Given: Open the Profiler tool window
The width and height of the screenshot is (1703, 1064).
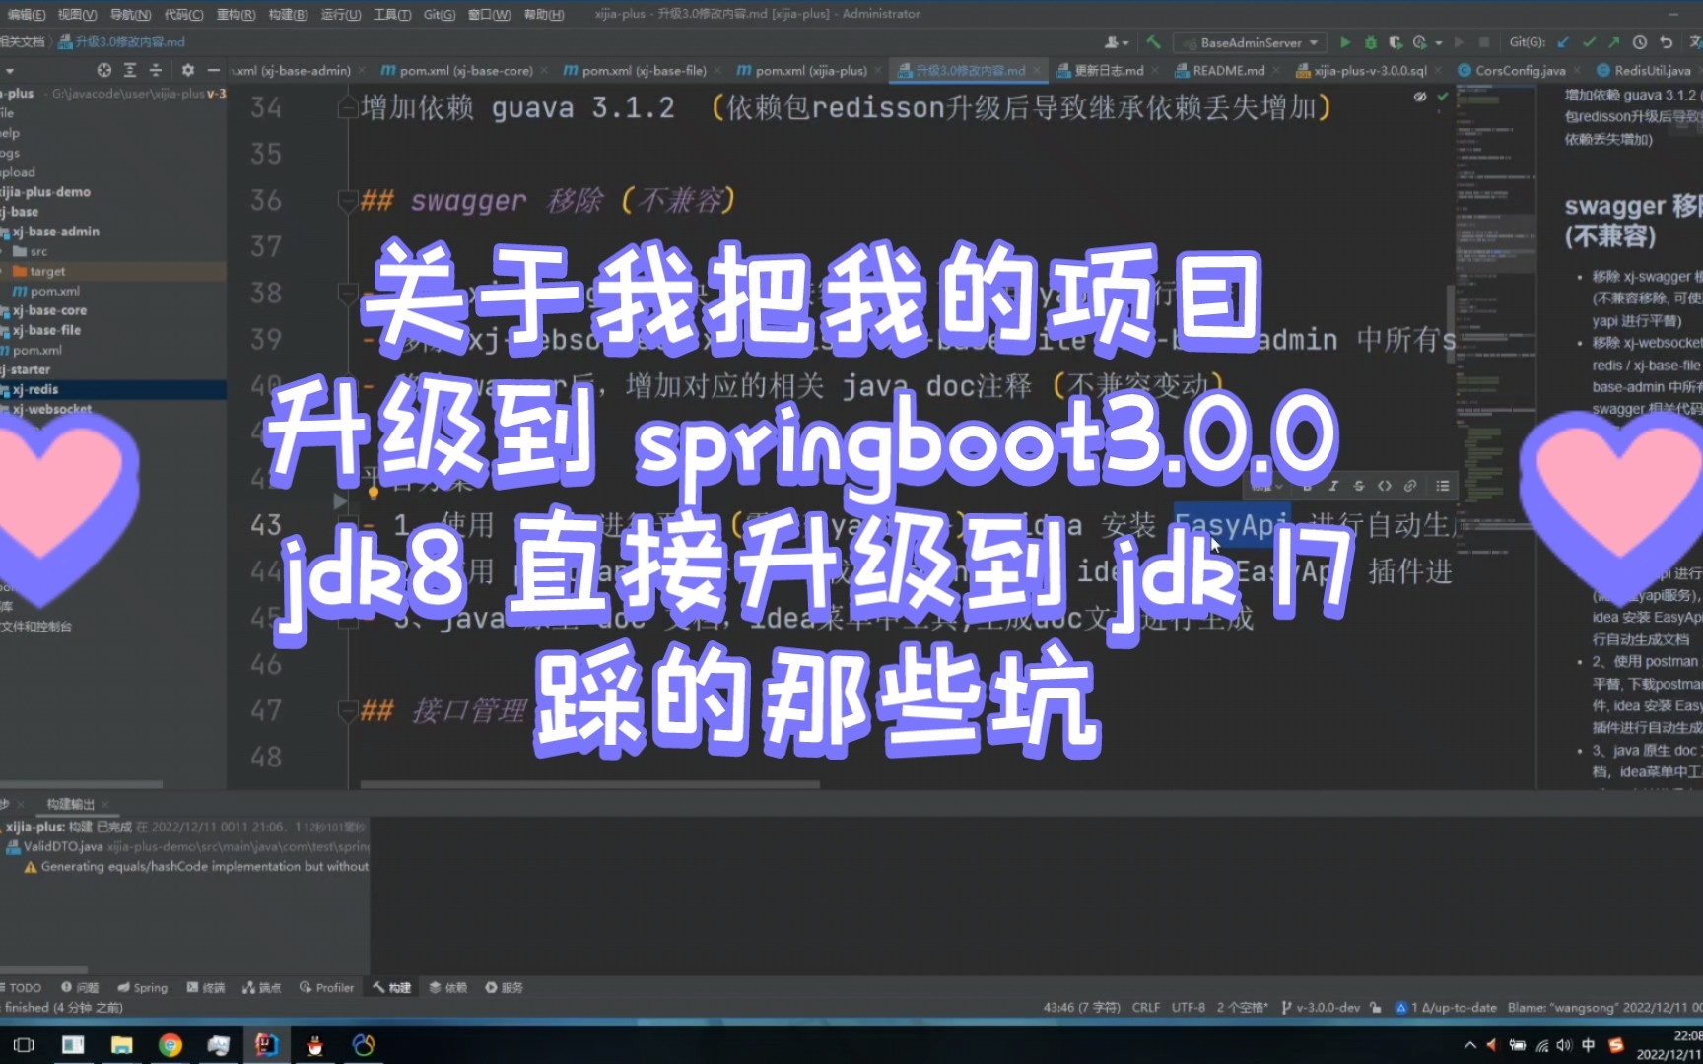Looking at the screenshot, I should pyautogui.click(x=326, y=987).
